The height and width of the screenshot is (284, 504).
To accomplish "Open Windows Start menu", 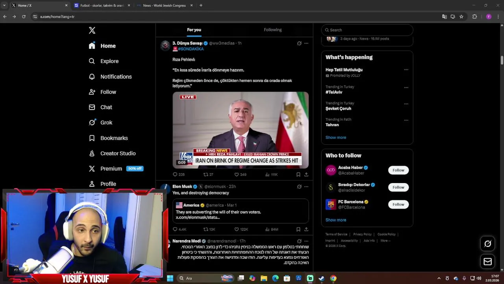I will click(170, 278).
